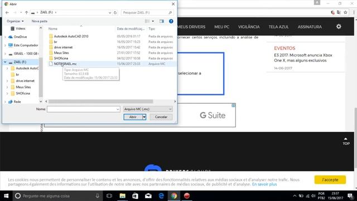Sort by Data de modificação column
357x201 pixels.
pyautogui.click(x=131, y=28)
